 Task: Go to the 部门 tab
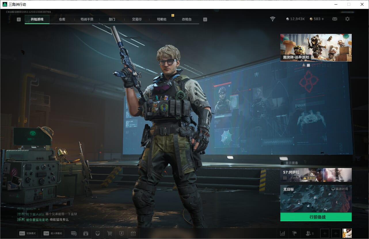(112, 19)
